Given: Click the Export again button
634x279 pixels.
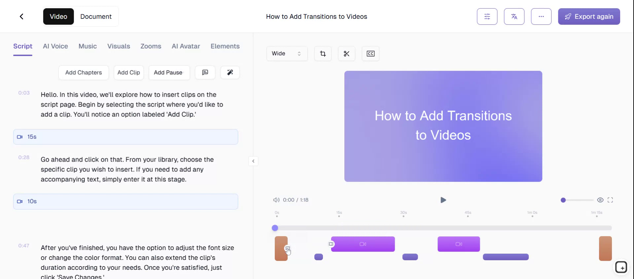Looking at the screenshot, I should [589, 16].
